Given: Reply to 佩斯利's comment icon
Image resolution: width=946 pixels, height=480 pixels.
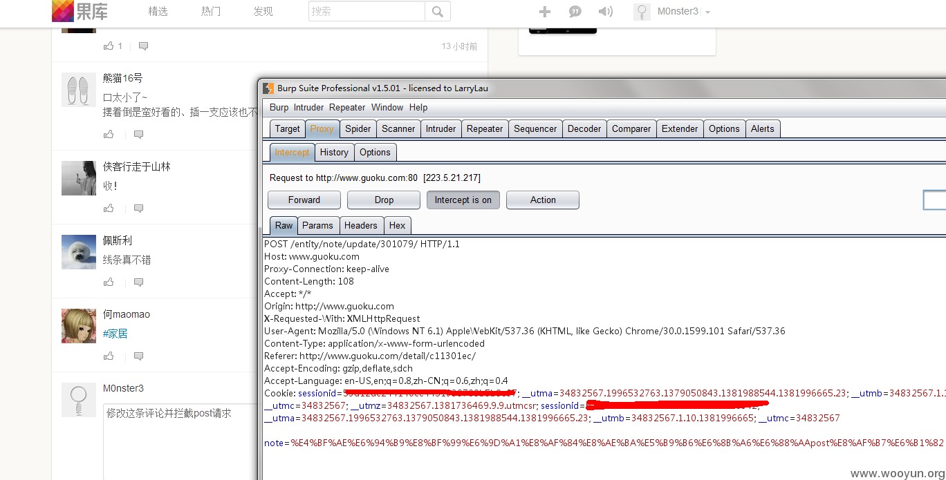Looking at the screenshot, I should tap(138, 282).
